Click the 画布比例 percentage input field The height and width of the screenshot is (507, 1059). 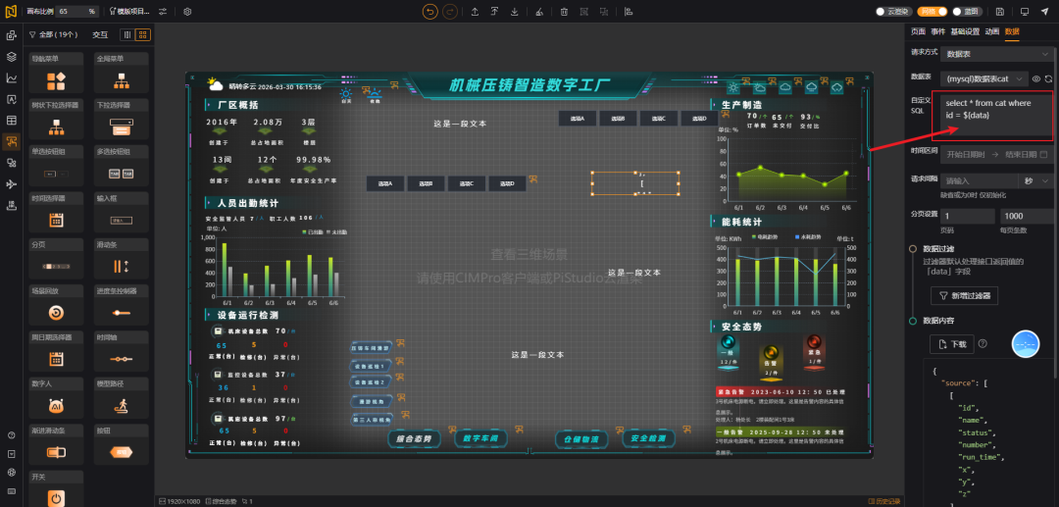coord(76,12)
